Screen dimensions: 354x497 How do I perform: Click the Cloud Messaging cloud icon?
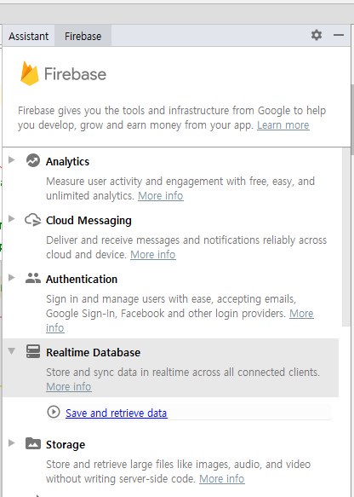pos(33,220)
